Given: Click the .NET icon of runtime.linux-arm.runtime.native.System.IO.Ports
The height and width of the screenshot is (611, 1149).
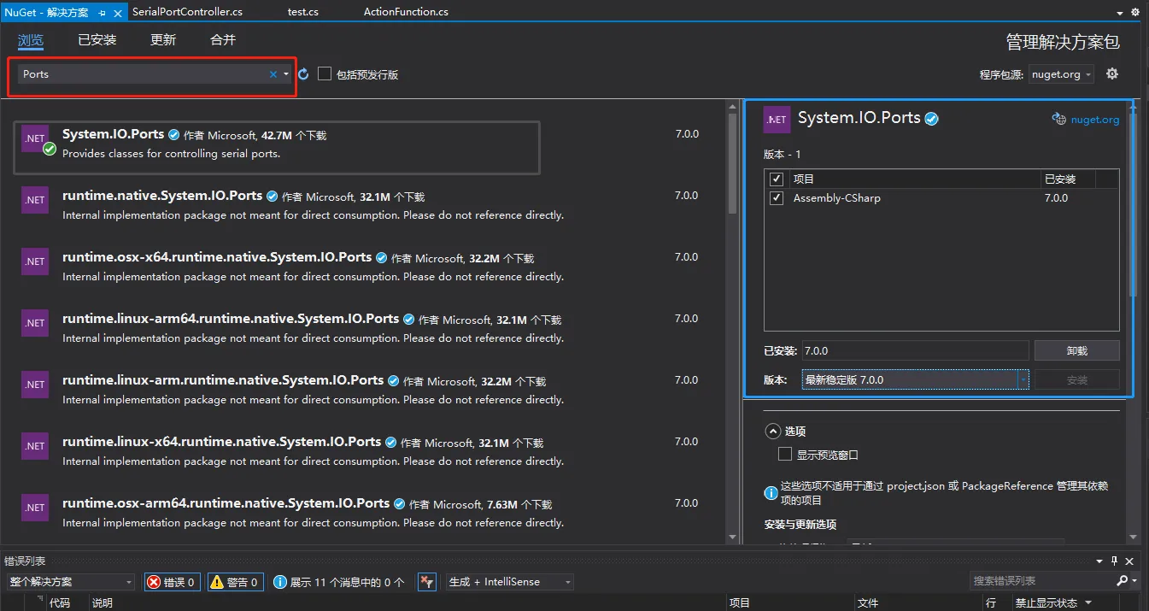Looking at the screenshot, I should 35,385.
